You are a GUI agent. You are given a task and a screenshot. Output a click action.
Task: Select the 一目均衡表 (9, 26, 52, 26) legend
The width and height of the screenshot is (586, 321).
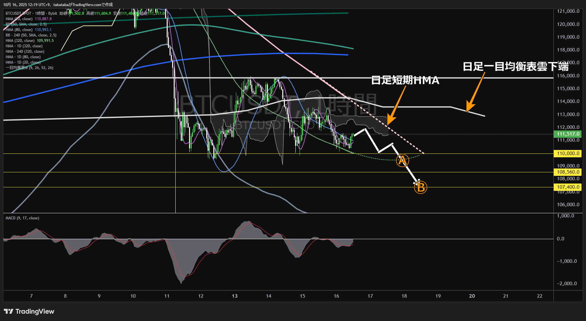29,68
